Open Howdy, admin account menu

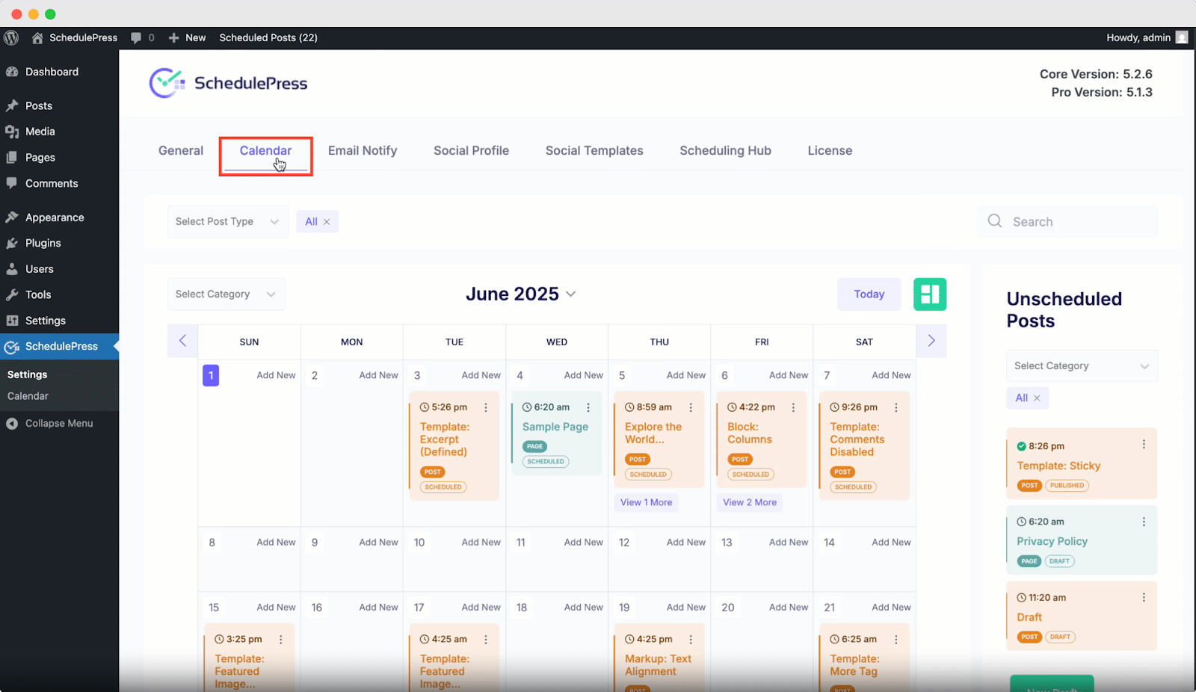click(1147, 37)
